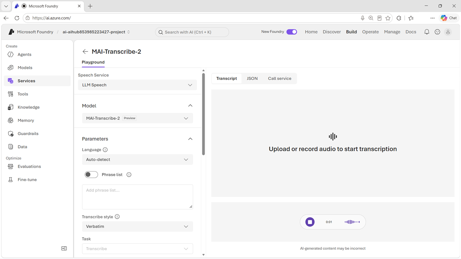
Task: Open the browser extensions icon
Action: (x=399, y=18)
